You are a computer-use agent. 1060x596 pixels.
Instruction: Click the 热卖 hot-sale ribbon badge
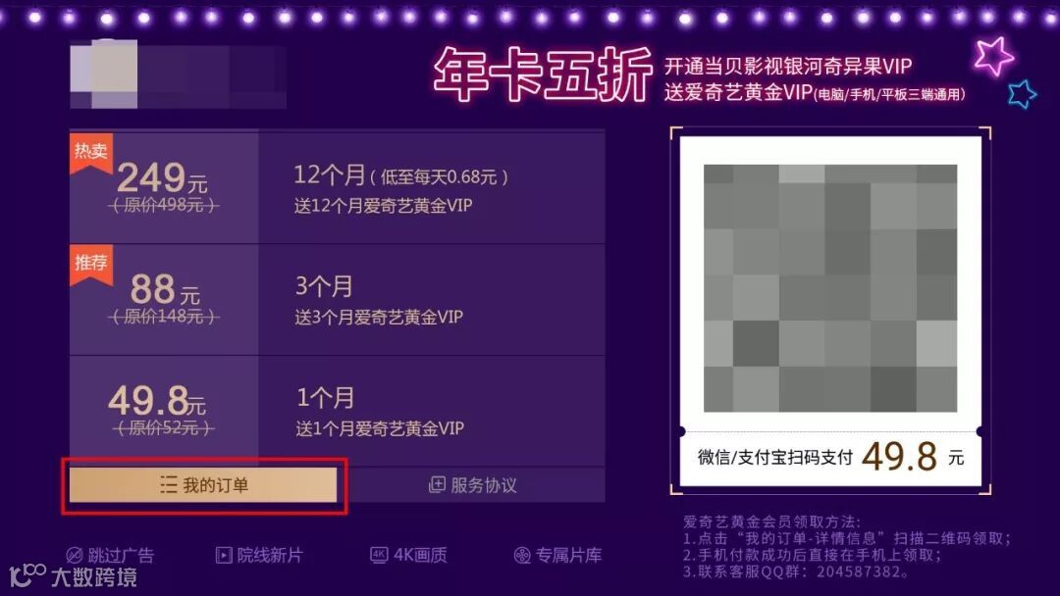point(90,154)
